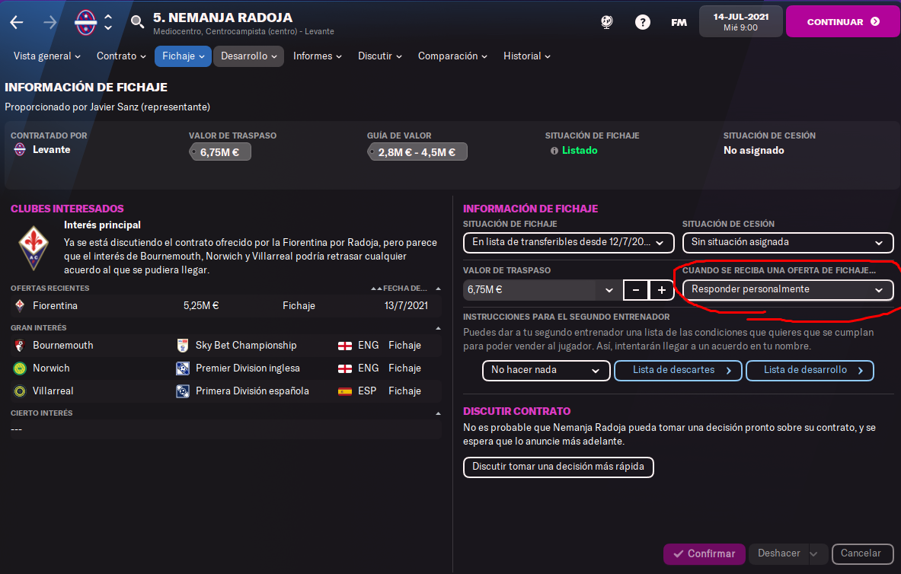Click the Fiorentina icon in recent offers
The height and width of the screenshot is (574, 901).
click(x=20, y=306)
